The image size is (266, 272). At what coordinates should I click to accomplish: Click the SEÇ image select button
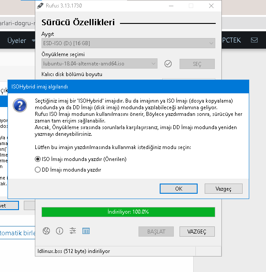coord(197,64)
